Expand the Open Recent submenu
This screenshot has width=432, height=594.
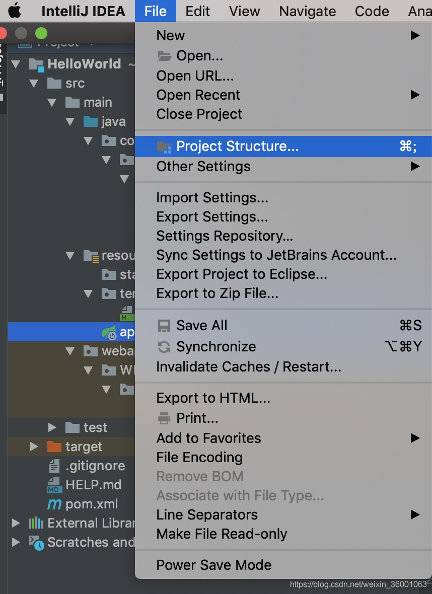[x=283, y=95]
